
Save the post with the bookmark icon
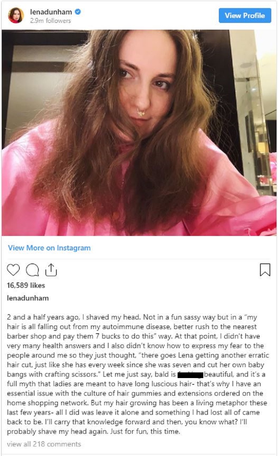click(265, 270)
